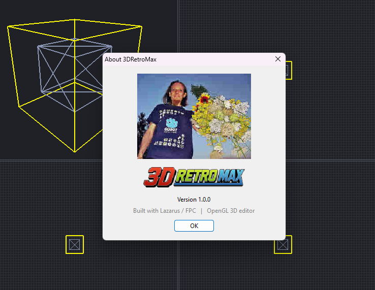The width and height of the screenshot is (375, 290).
Task: Click the photo in the About dialog
Action: click(x=194, y=116)
